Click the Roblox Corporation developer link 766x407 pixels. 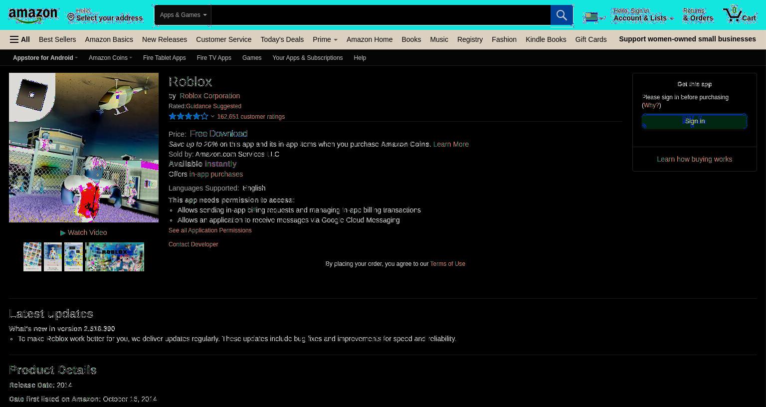coord(209,96)
